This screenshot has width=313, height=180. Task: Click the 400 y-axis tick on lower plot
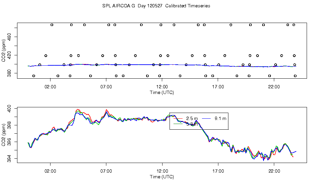point(9,109)
